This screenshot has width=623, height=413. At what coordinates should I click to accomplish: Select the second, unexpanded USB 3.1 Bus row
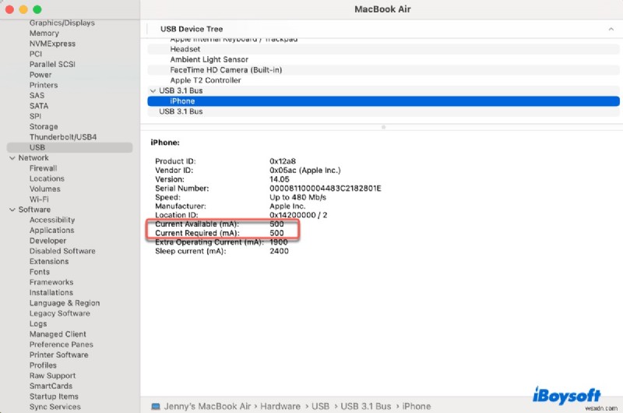tap(383, 111)
